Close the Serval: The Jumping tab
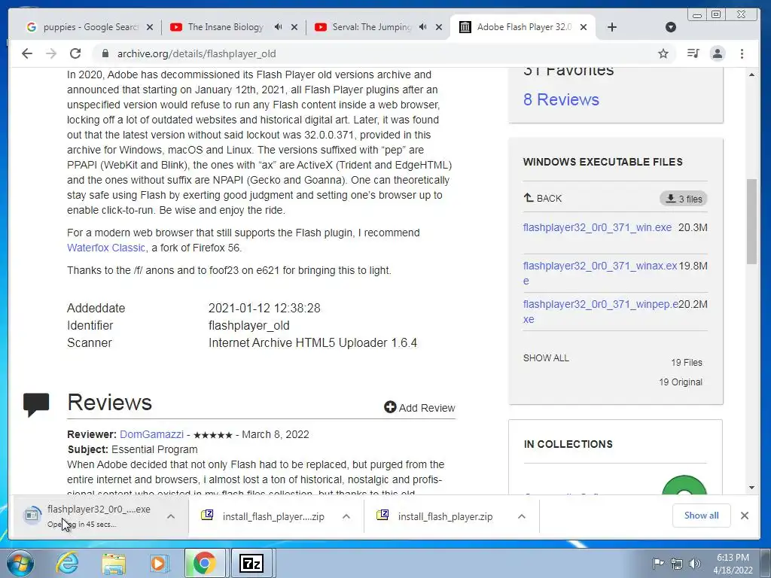 (x=439, y=27)
